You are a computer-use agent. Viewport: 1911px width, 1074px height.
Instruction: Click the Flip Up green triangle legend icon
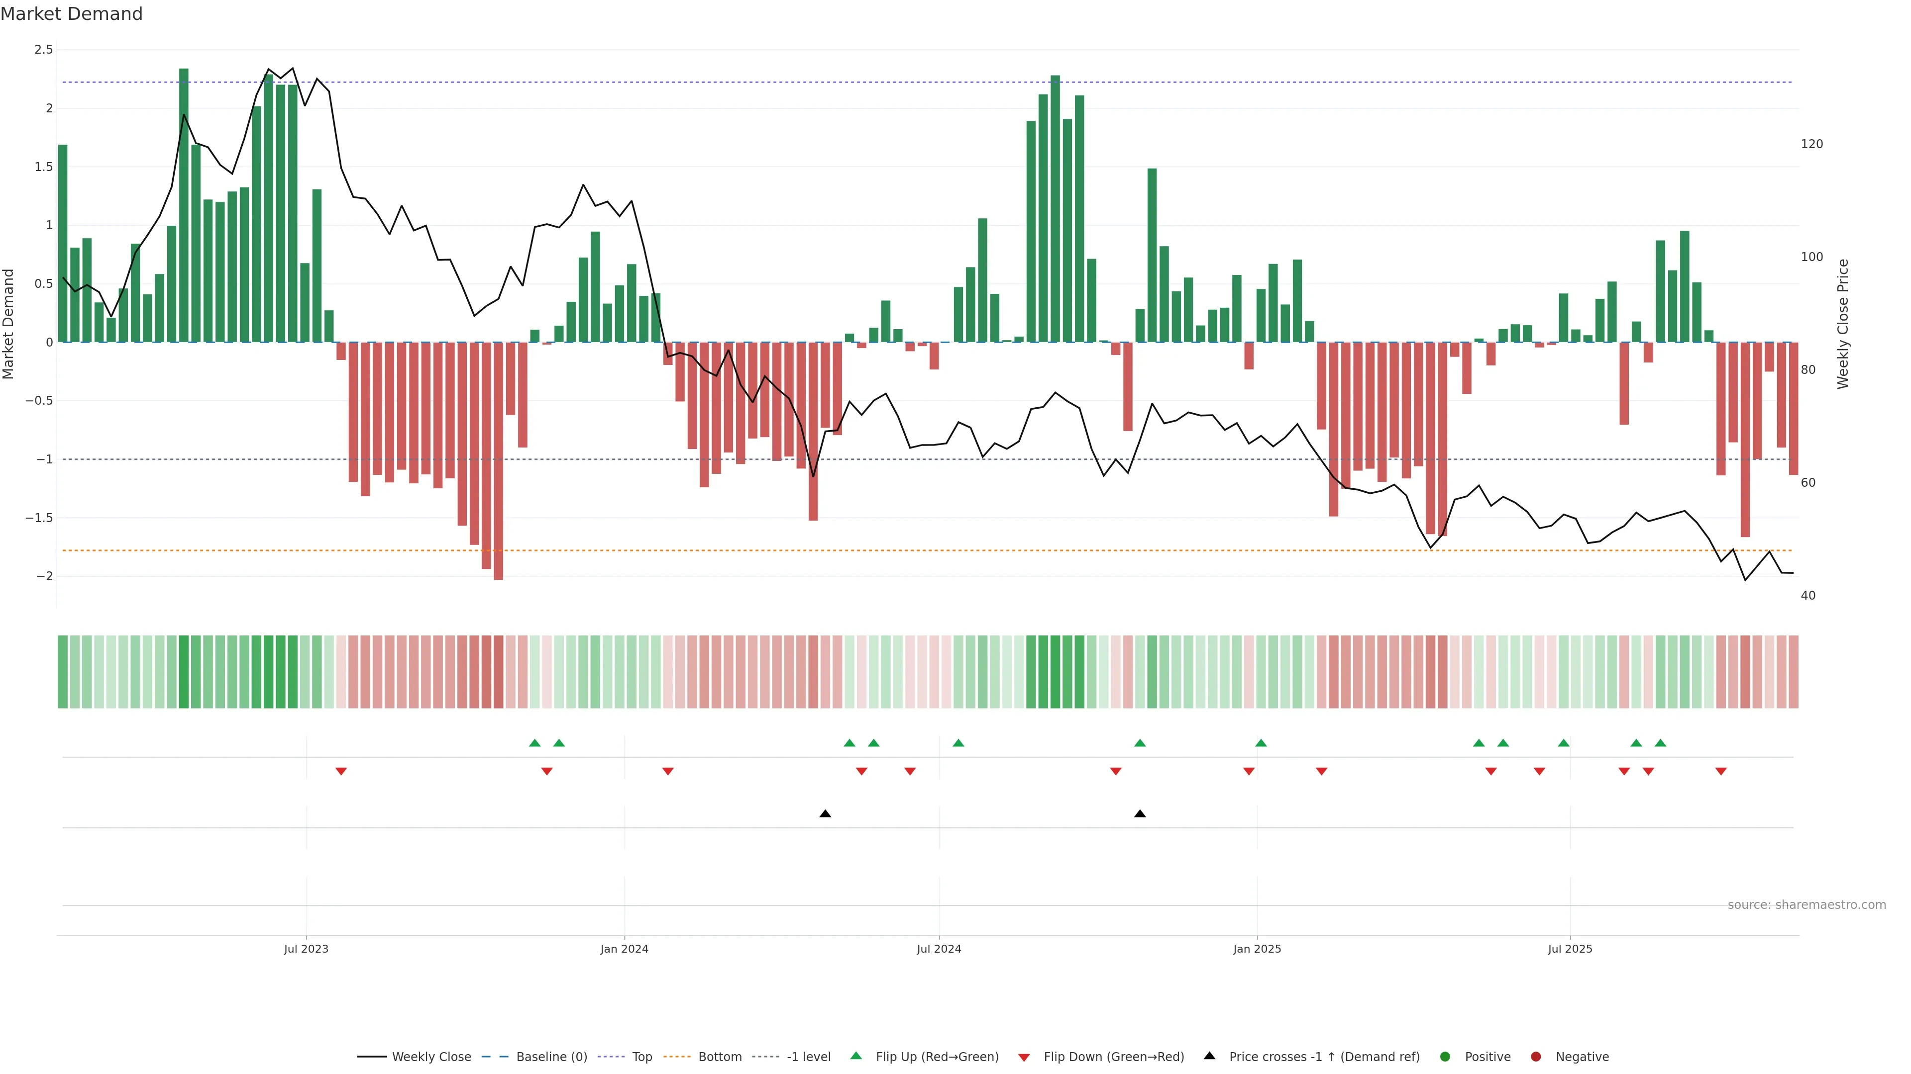tap(856, 1056)
